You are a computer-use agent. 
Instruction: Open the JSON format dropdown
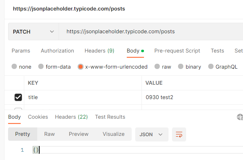pyautogui.click(x=151, y=134)
